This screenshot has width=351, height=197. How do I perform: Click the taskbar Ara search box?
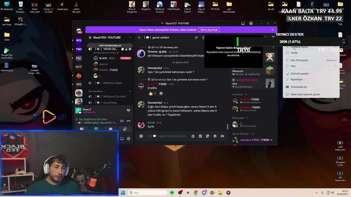pos(148,193)
